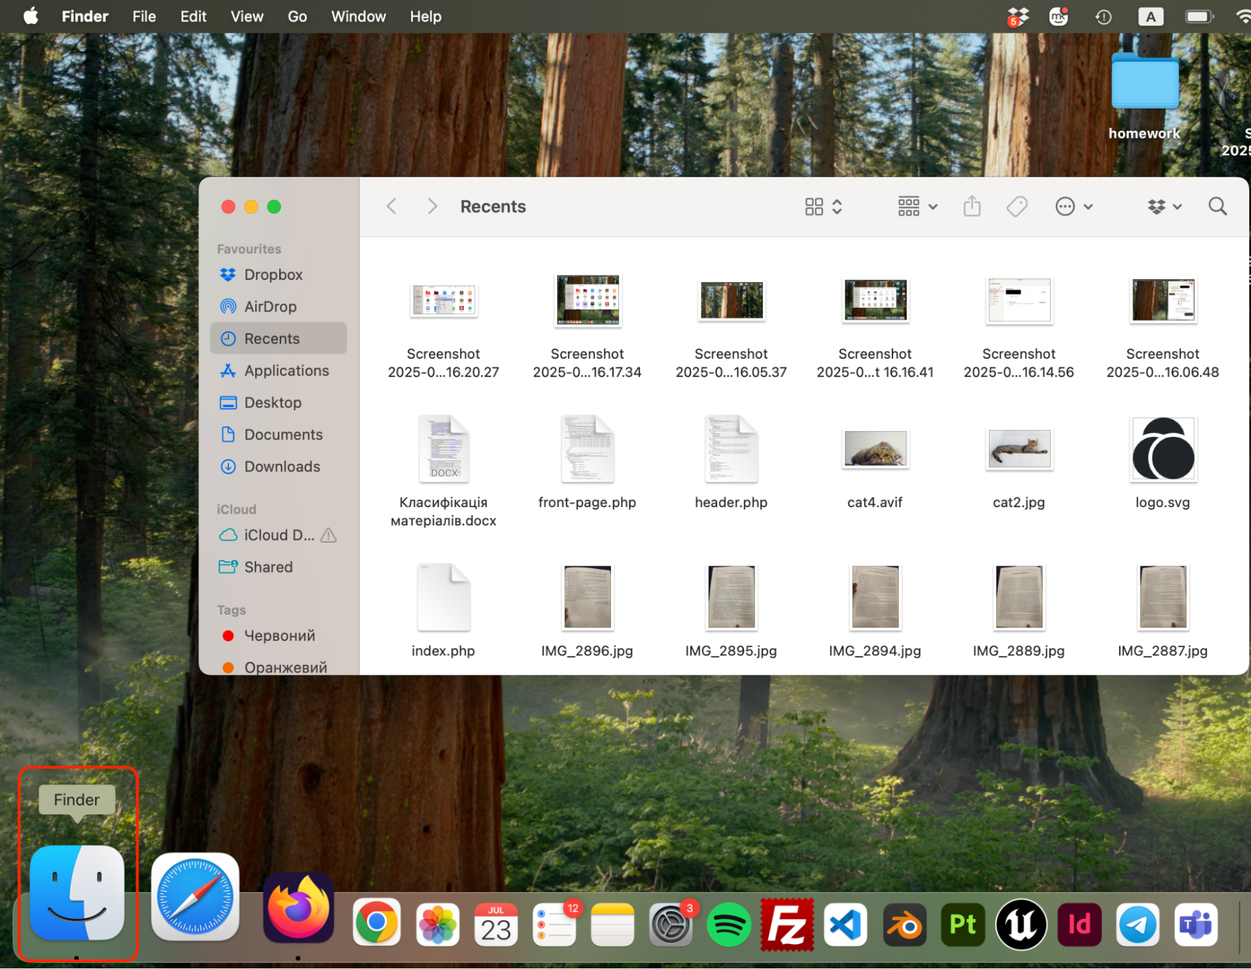
Task: Launch Spotify from the Dock
Action: [728, 924]
